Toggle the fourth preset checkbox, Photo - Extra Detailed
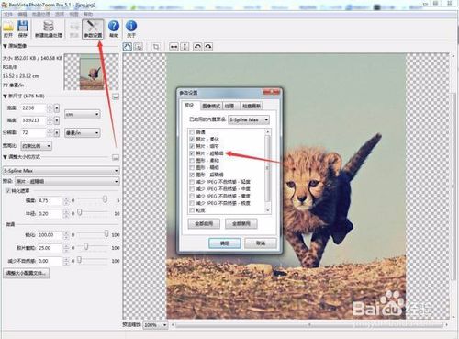 (x=192, y=153)
